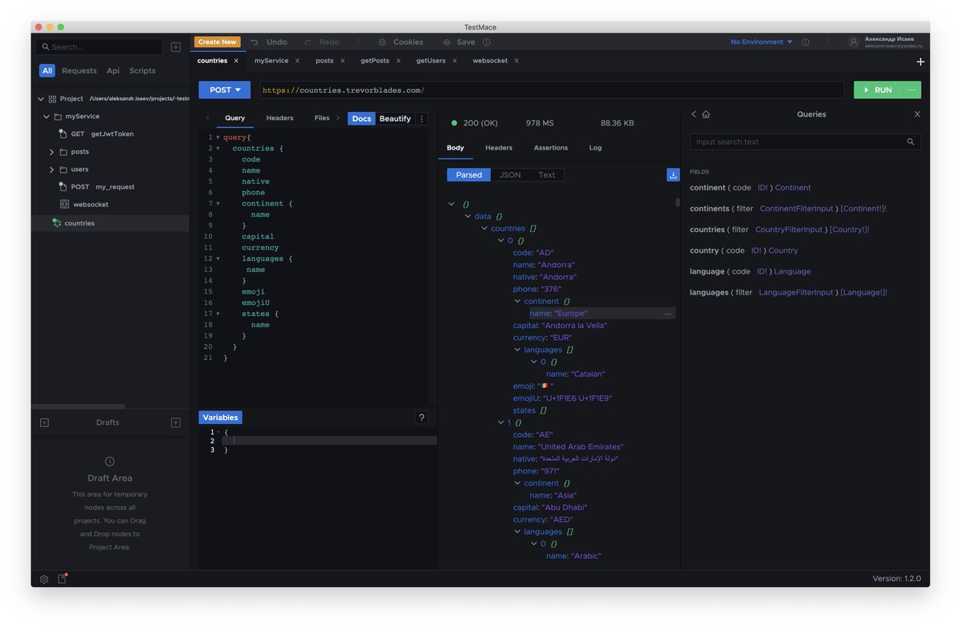Screen dimensions: 961x628
Task: Click the Save eye icon
Action: click(447, 42)
